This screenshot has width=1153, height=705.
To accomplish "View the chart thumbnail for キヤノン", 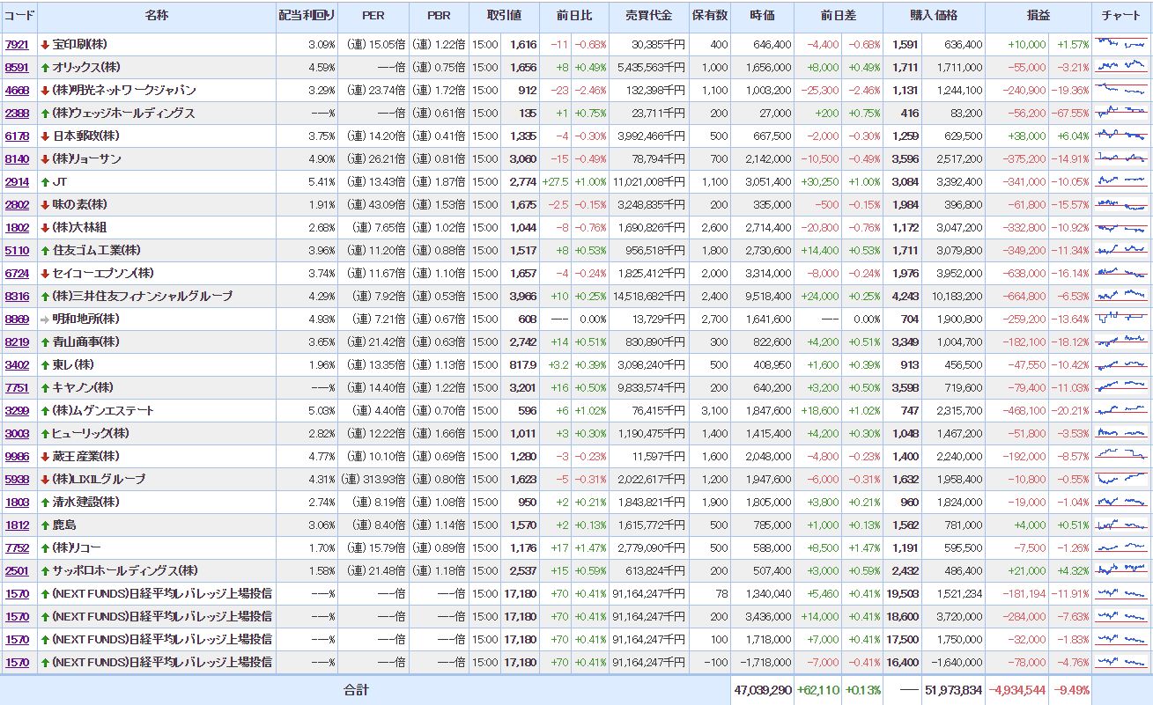I will click(1120, 387).
